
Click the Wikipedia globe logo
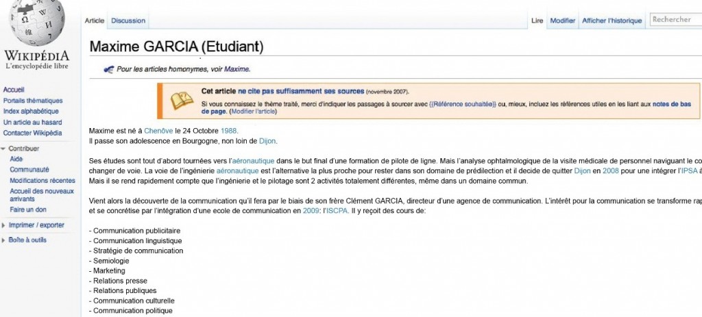click(36, 23)
